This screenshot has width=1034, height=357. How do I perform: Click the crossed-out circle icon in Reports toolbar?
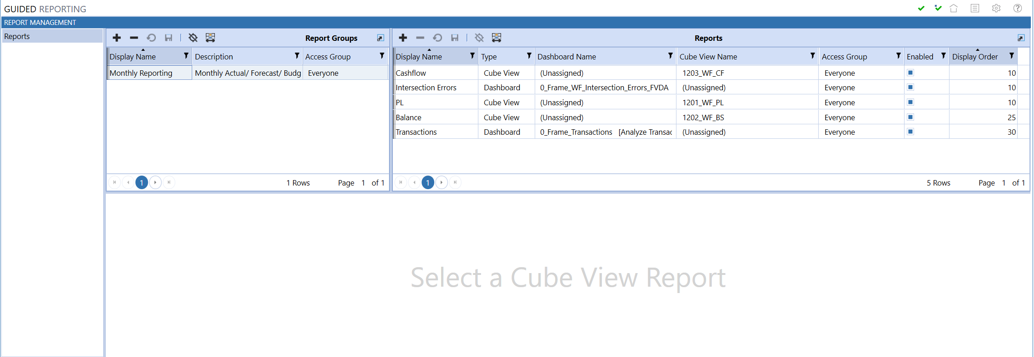tap(479, 38)
